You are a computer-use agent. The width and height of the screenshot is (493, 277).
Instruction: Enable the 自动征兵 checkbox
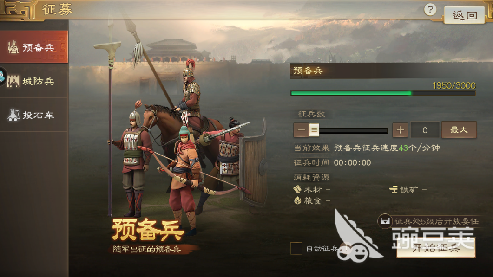click(x=296, y=248)
